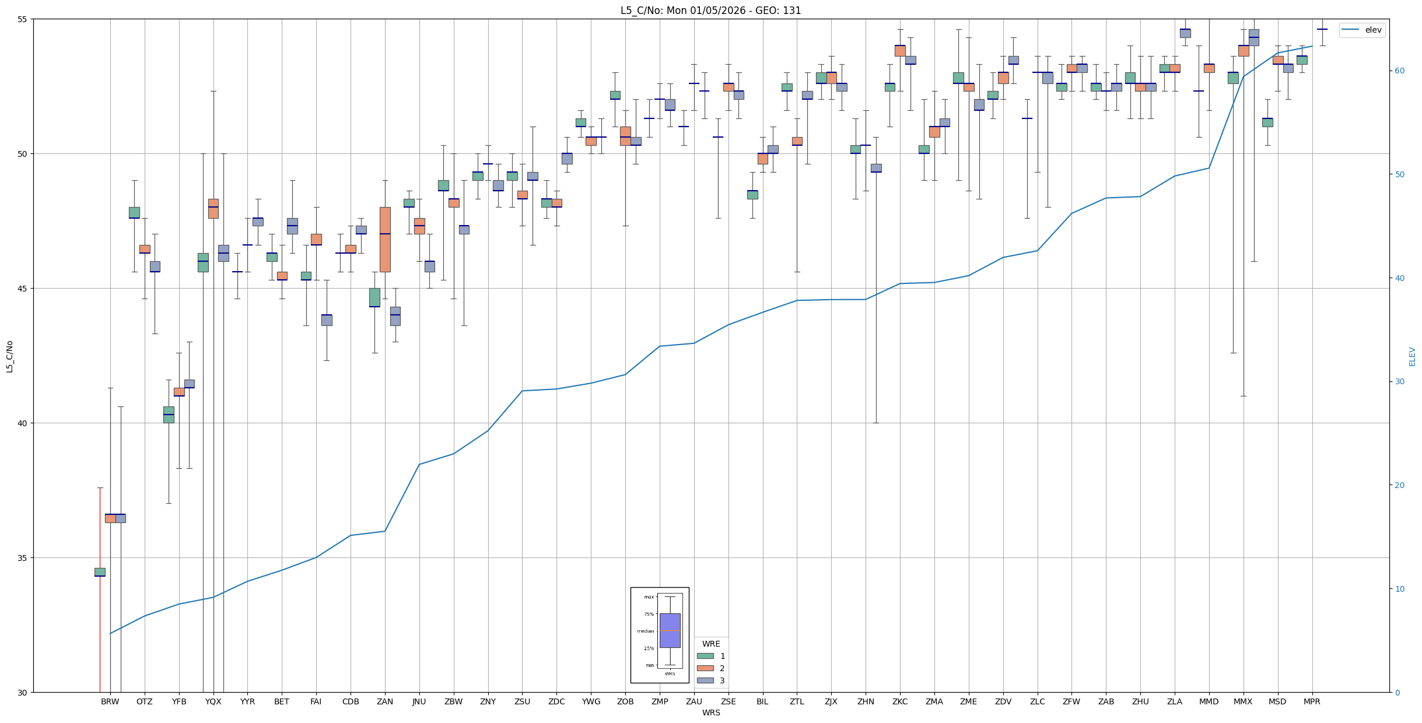This screenshot has width=1422, height=723.
Task: Click the orange WRE 2 legend swatch
Action: coord(705,668)
